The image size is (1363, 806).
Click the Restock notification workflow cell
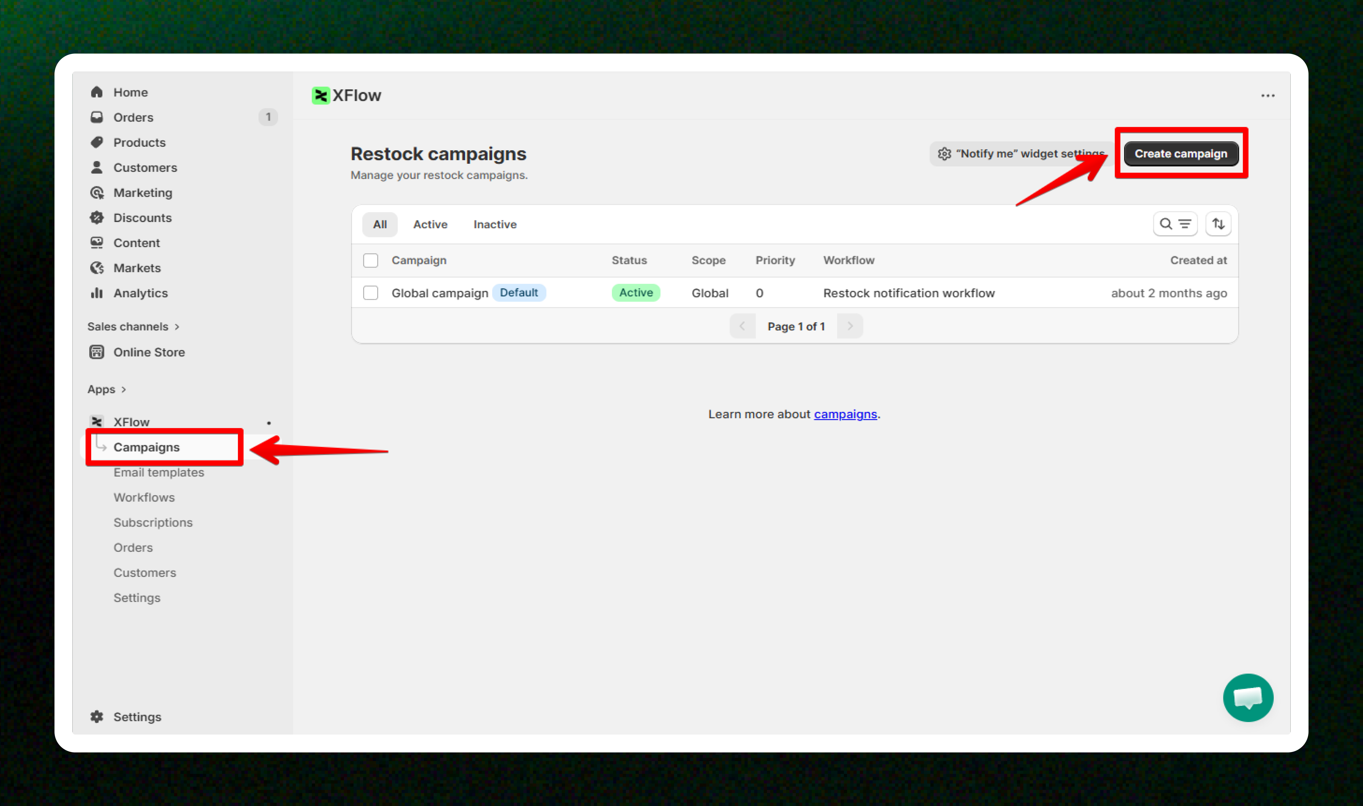pyautogui.click(x=909, y=293)
